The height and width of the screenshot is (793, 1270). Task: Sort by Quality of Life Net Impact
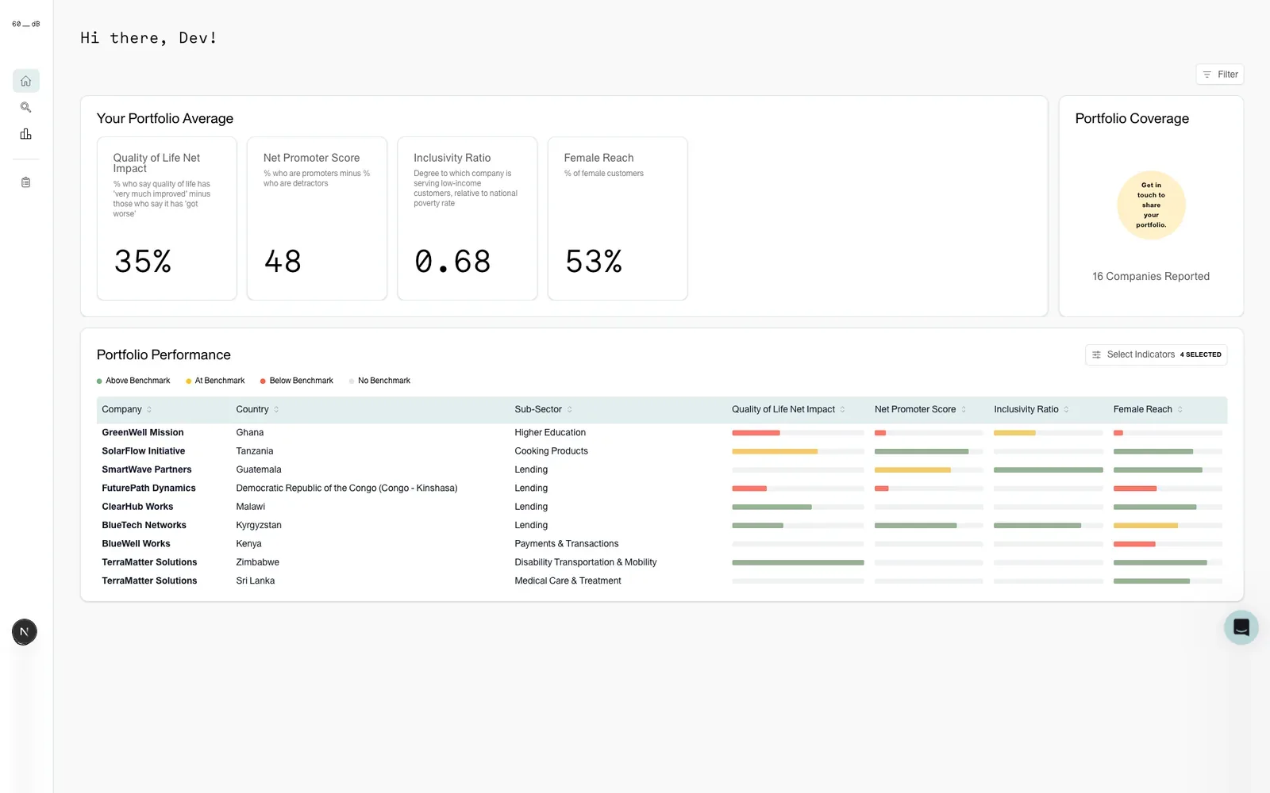788,409
